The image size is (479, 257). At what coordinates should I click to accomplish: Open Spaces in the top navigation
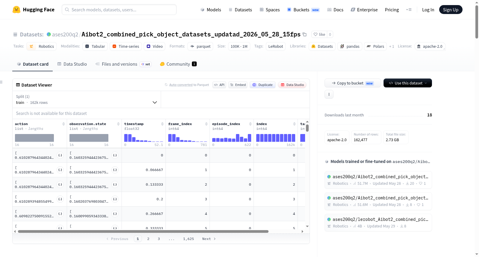point(270,10)
